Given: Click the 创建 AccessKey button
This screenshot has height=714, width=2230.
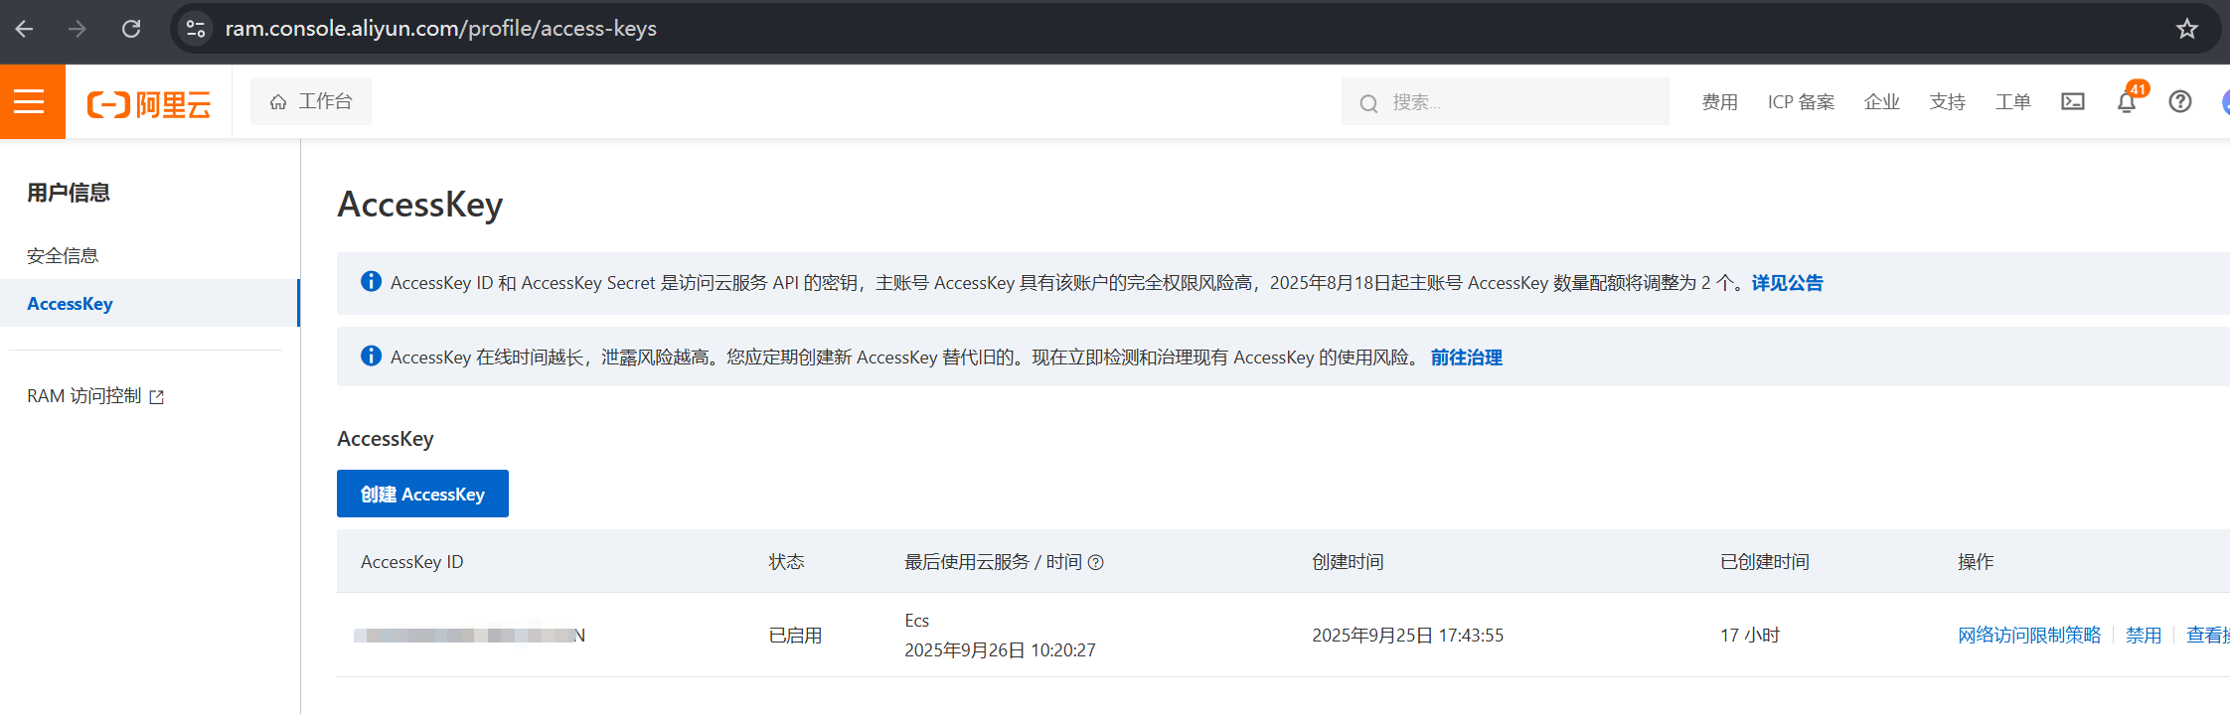Looking at the screenshot, I should 422,494.
